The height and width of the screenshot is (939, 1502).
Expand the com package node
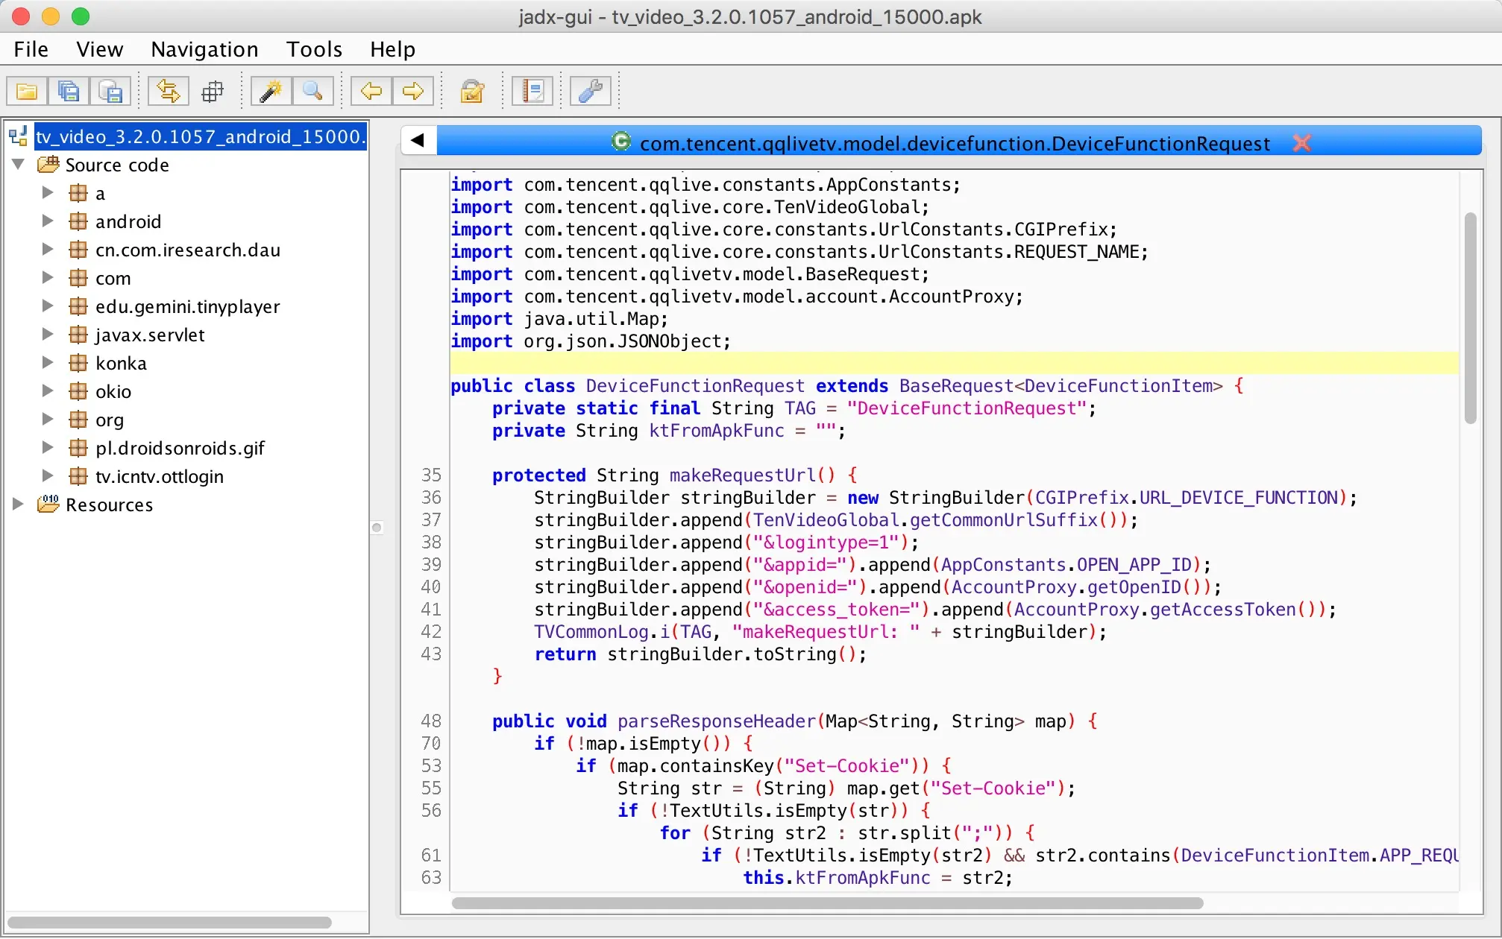tap(48, 278)
